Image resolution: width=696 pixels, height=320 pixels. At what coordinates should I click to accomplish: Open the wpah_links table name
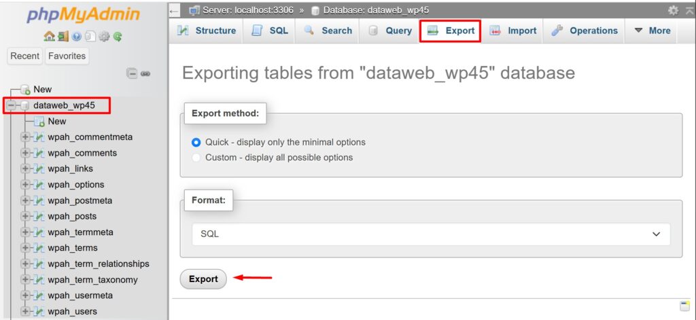(70, 169)
